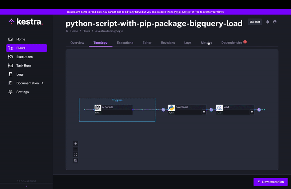Click the BigQuery icon on load task
Screen dimensions: 291x189
(x=219, y=108)
